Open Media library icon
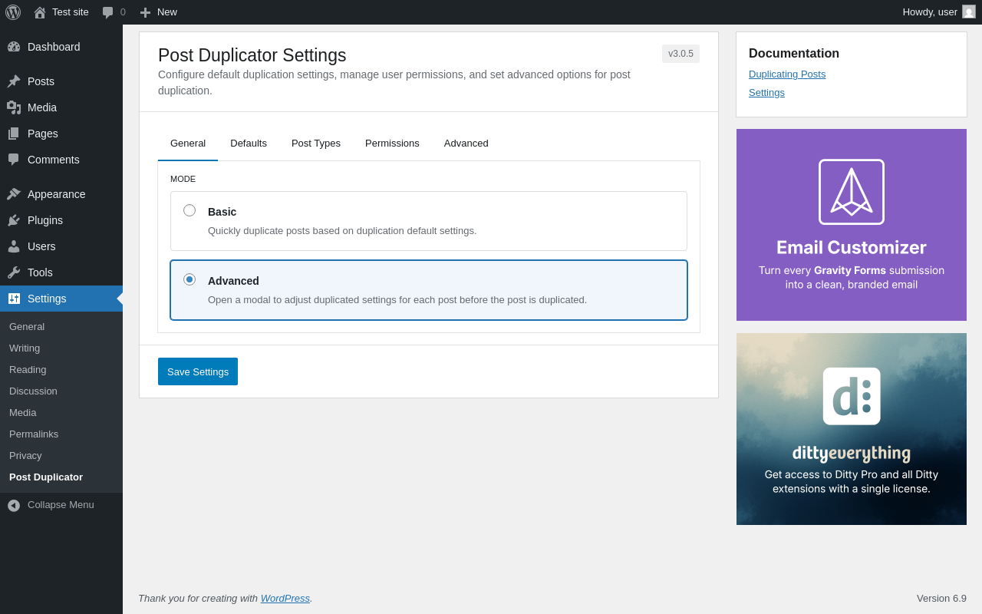The width and height of the screenshot is (982, 614). pos(14,107)
